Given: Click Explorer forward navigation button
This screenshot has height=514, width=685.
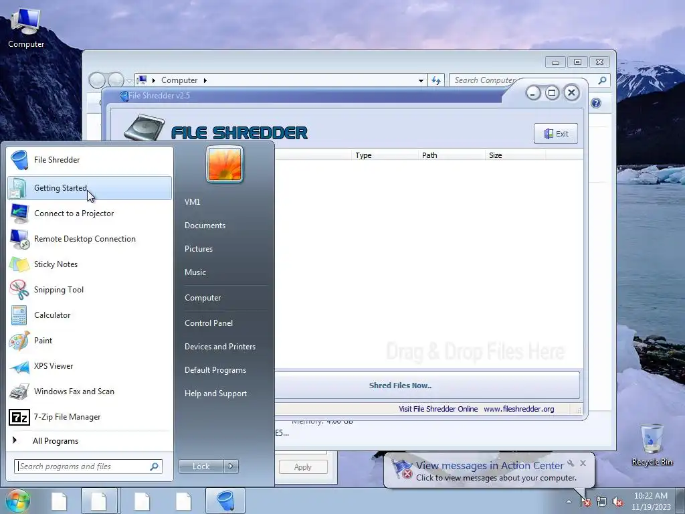Looking at the screenshot, I should pyautogui.click(x=116, y=80).
